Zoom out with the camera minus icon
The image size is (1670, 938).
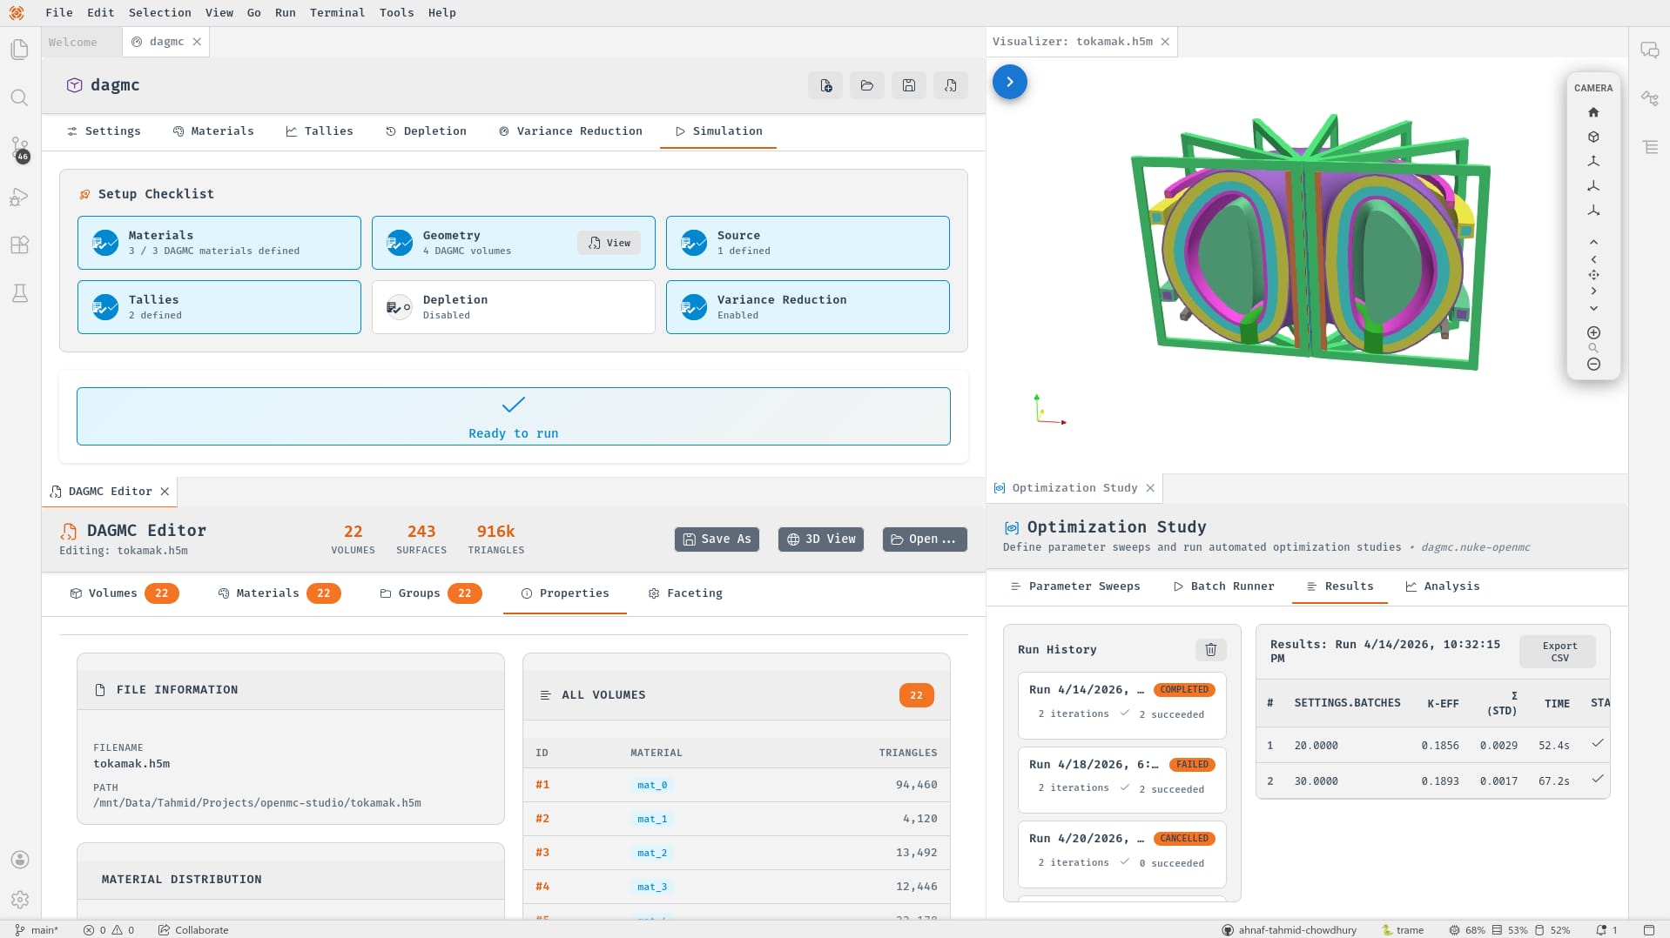tap(1593, 364)
